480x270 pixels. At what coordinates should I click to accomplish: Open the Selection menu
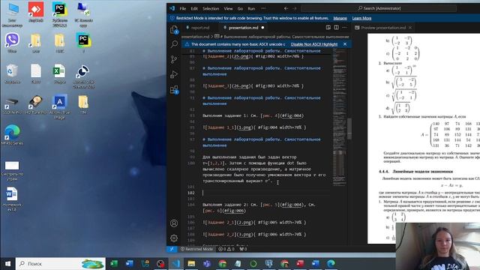tap(211, 8)
